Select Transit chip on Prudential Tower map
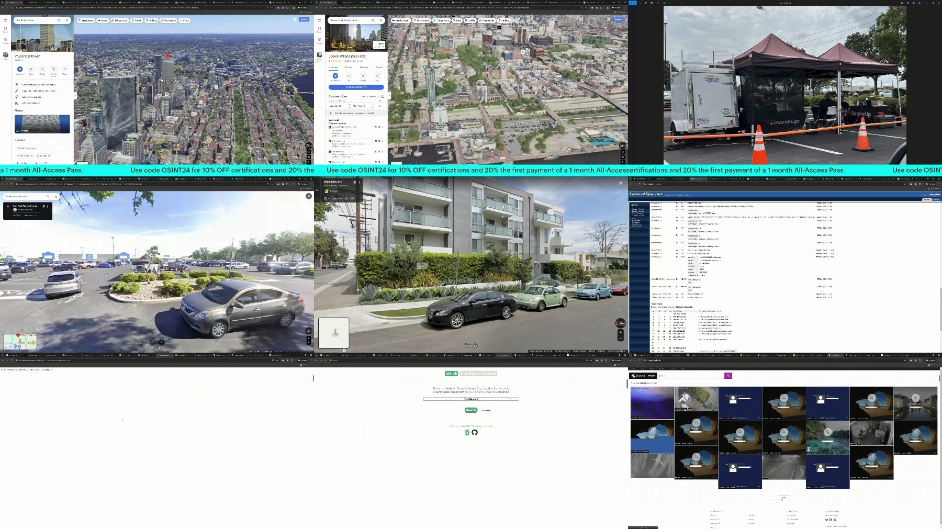Screen dimensions: 942x529 [137, 20]
